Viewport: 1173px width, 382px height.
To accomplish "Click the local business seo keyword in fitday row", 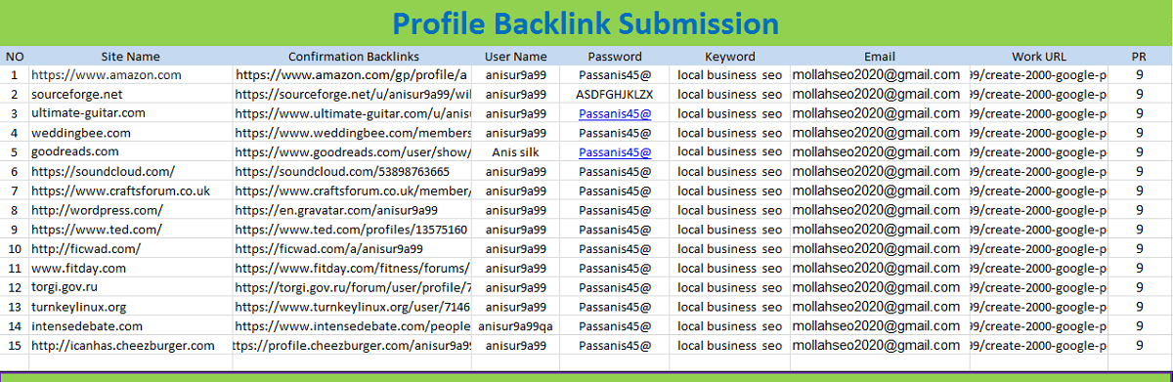I will tap(729, 268).
